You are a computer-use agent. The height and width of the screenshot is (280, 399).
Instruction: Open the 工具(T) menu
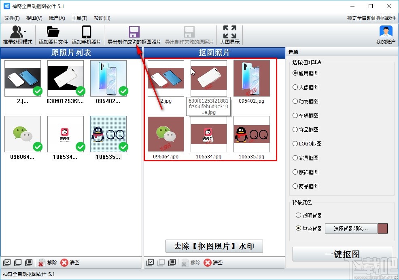[79, 18]
